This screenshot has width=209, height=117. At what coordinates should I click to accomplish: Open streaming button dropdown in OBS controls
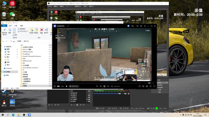click(x=167, y=83)
